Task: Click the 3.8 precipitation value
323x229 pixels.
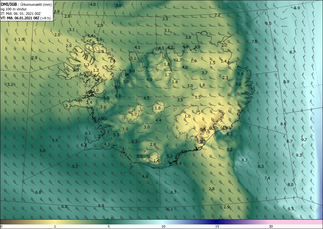Action: 188,37
